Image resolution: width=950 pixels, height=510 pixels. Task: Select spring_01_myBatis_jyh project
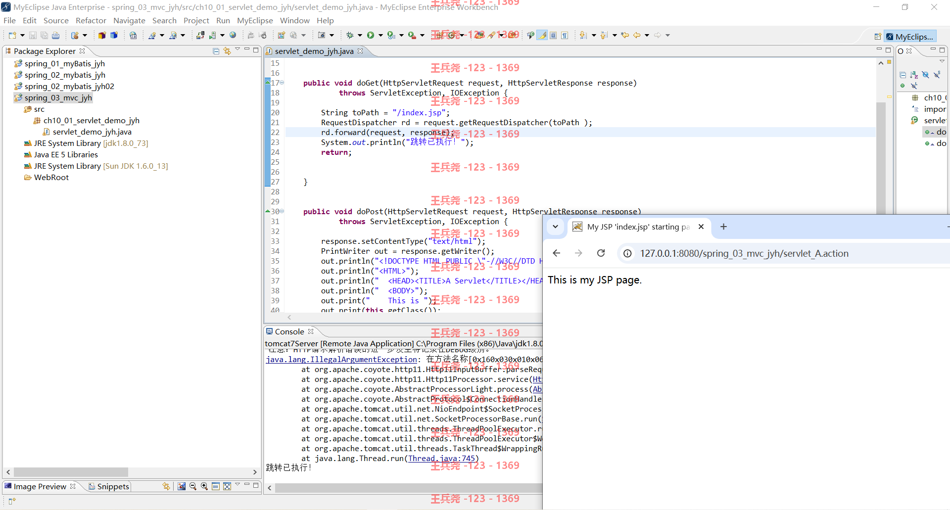point(65,63)
